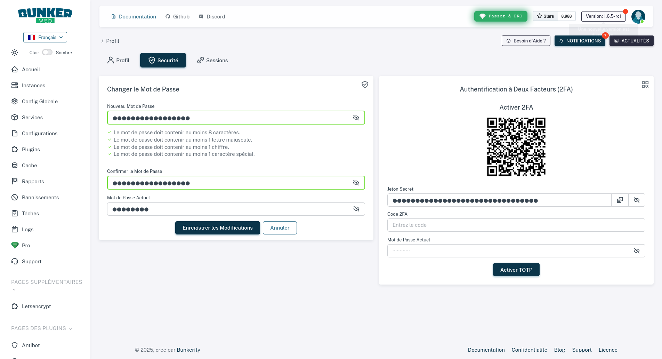Switch to the Profil tab
This screenshot has height=359, width=662.
click(x=118, y=60)
